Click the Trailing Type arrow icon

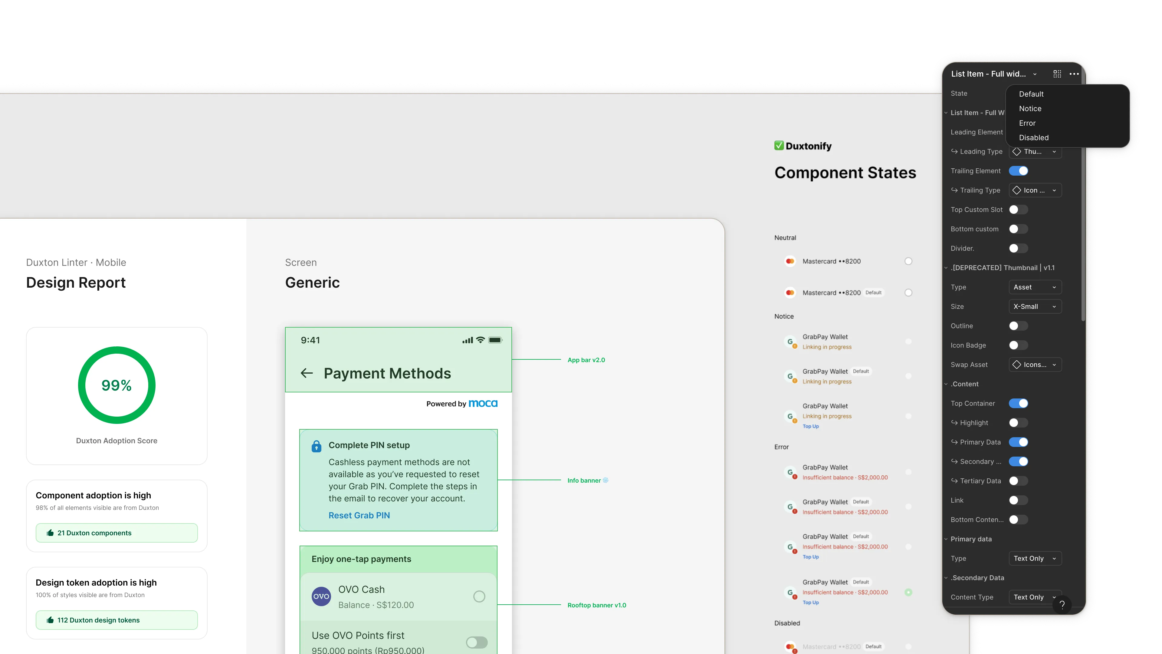954,190
